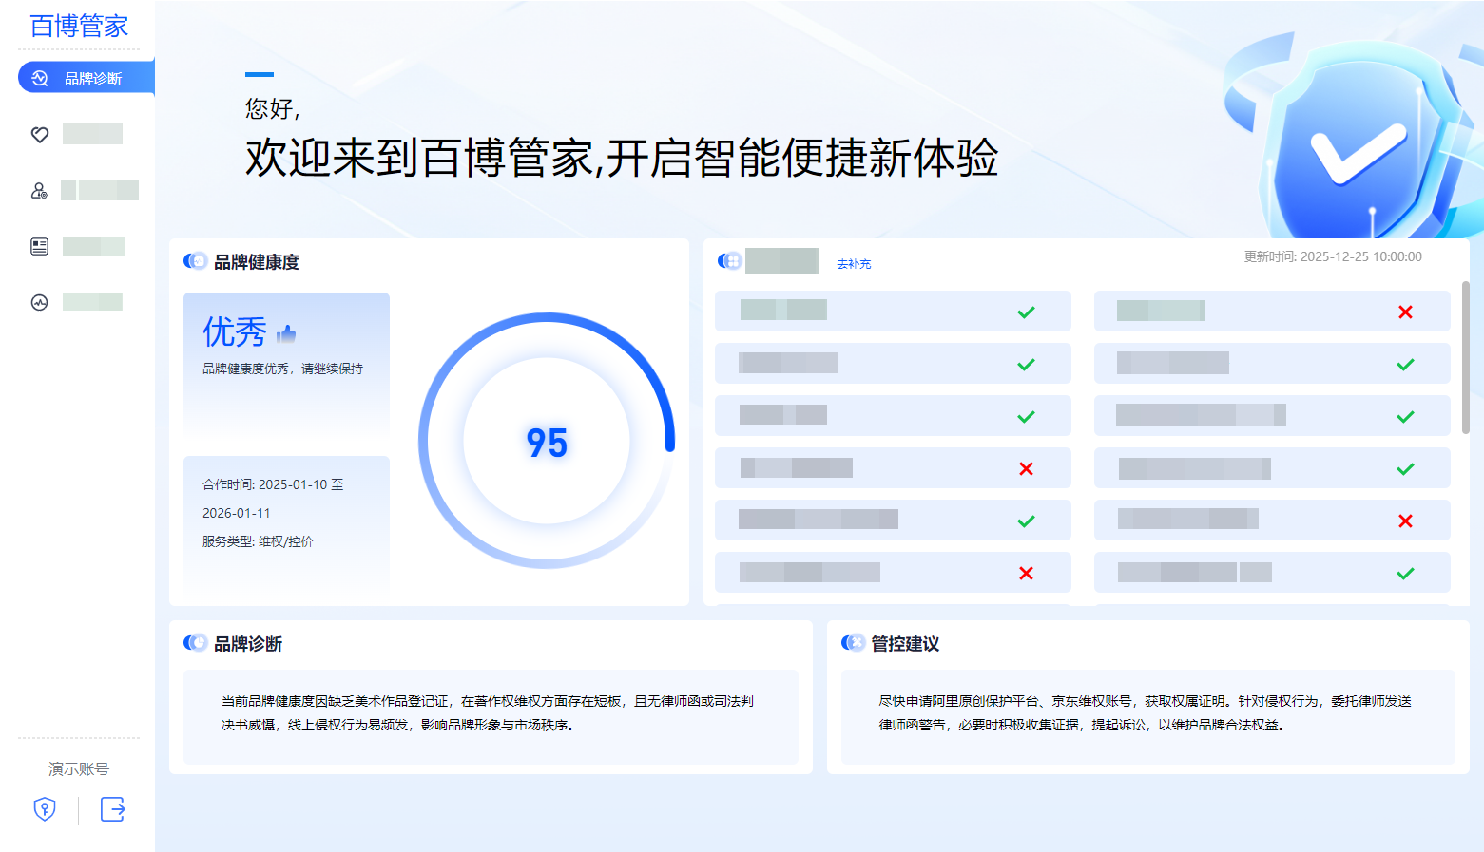Screen dimensions: 1484x852
Task: Follow the 去补充 link
Action: click(854, 264)
